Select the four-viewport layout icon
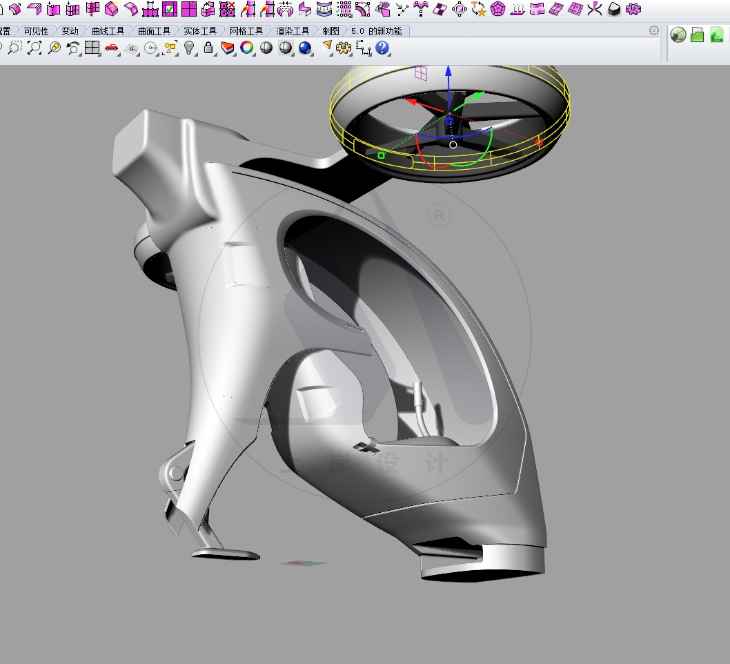 (x=93, y=48)
